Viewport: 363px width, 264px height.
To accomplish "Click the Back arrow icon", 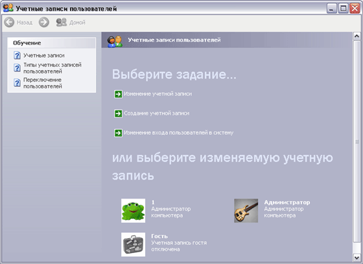I will pos(9,23).
